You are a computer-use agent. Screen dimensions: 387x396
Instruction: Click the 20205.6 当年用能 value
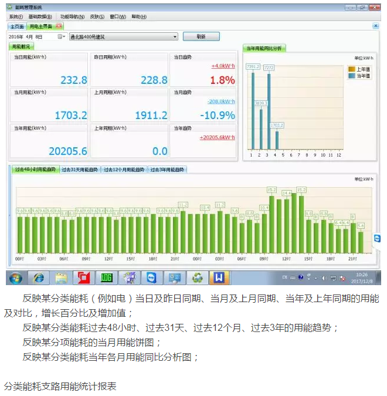tap(68, 151)
